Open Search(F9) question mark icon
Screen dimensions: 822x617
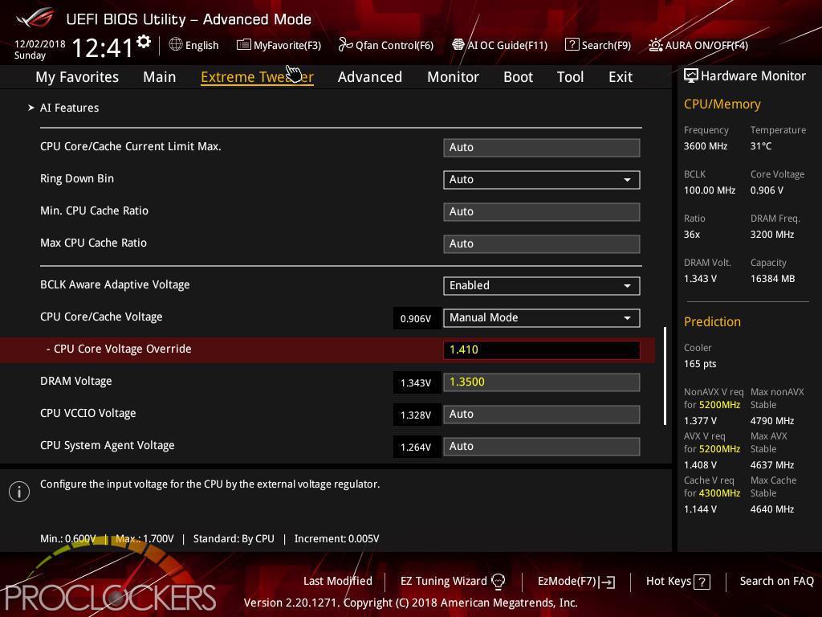pos(572,45)
